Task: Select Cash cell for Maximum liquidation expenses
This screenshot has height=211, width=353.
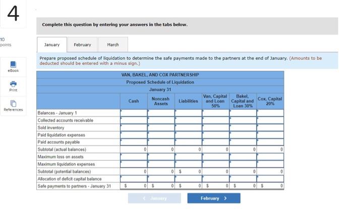Action: tap(134, 164)
